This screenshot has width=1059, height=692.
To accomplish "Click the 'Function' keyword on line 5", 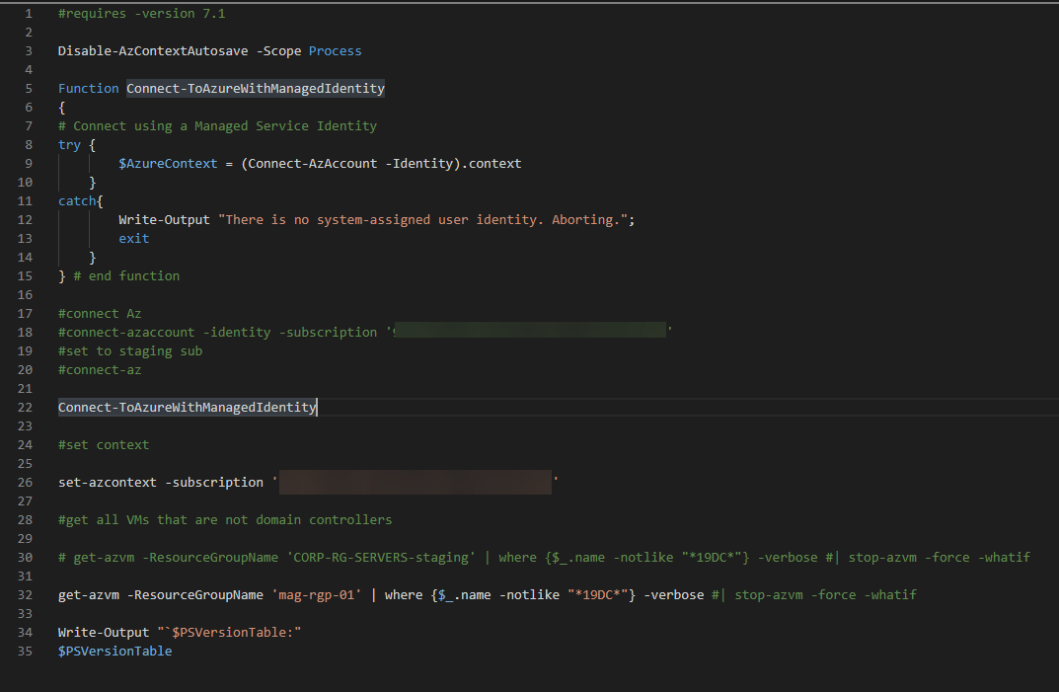I will pos(89,89).
